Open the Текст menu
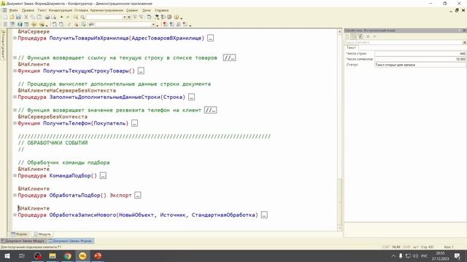 coord(42,10)
